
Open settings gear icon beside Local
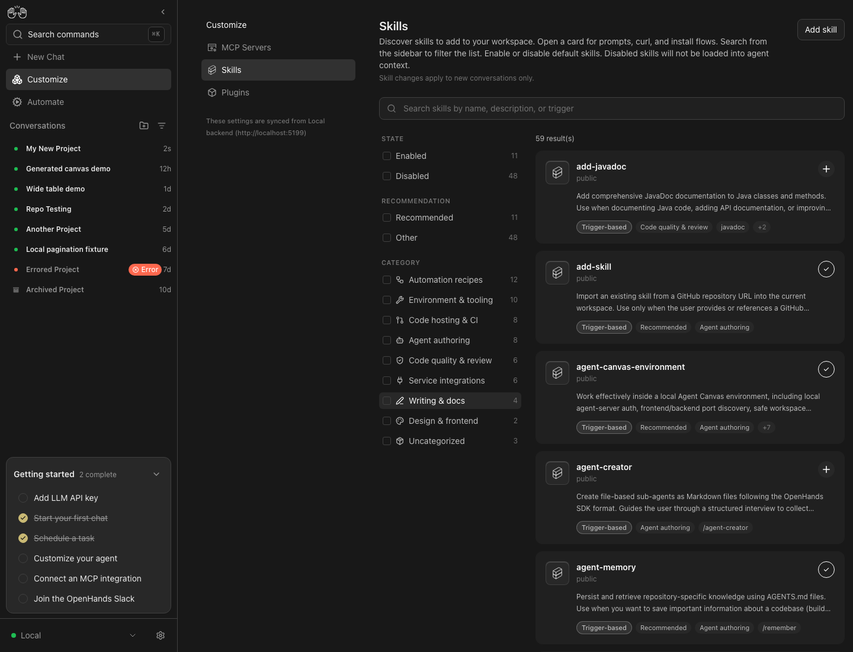tap(161, 635)
